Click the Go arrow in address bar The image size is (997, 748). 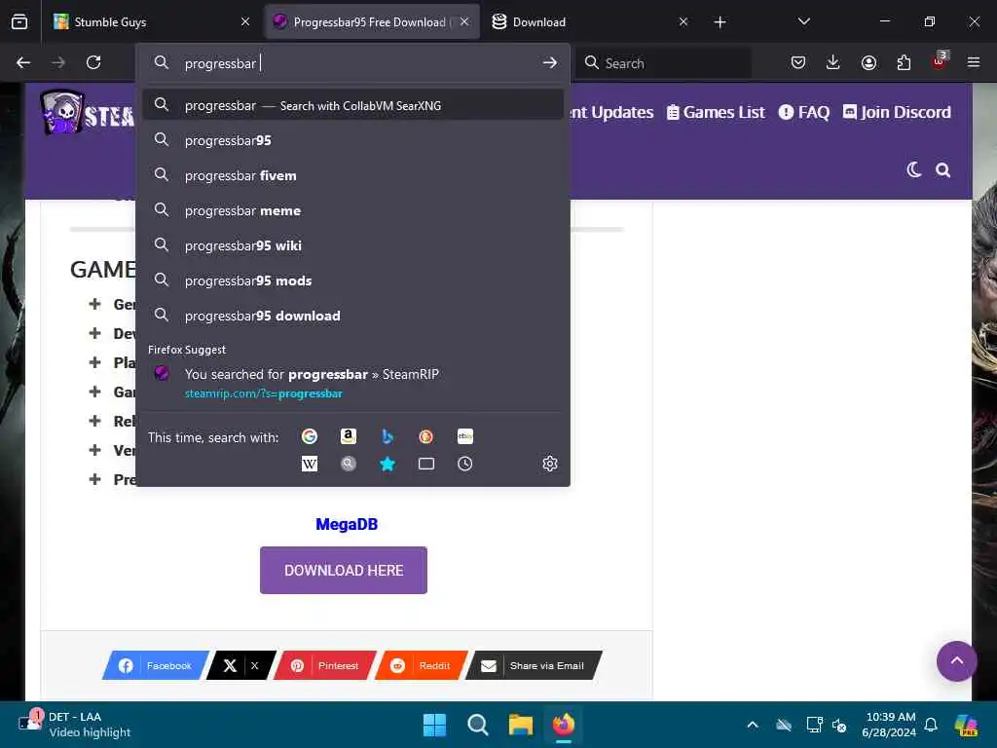click(x=550, y=63)
